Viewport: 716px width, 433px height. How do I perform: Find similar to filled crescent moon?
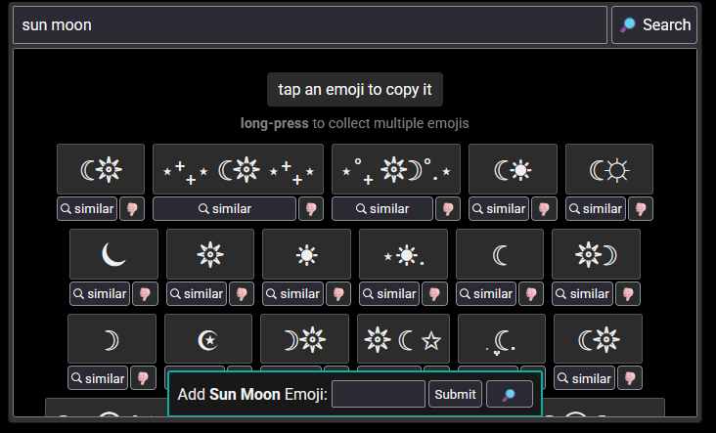tap(100, 294)
